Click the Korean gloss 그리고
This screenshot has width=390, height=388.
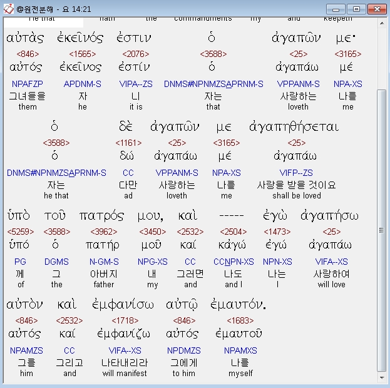[x=69, y=362]
